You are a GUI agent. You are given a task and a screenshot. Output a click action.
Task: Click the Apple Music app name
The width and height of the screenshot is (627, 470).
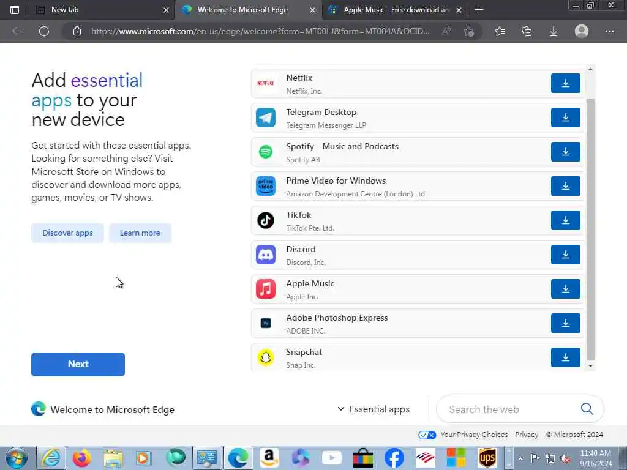click(310, 283)
